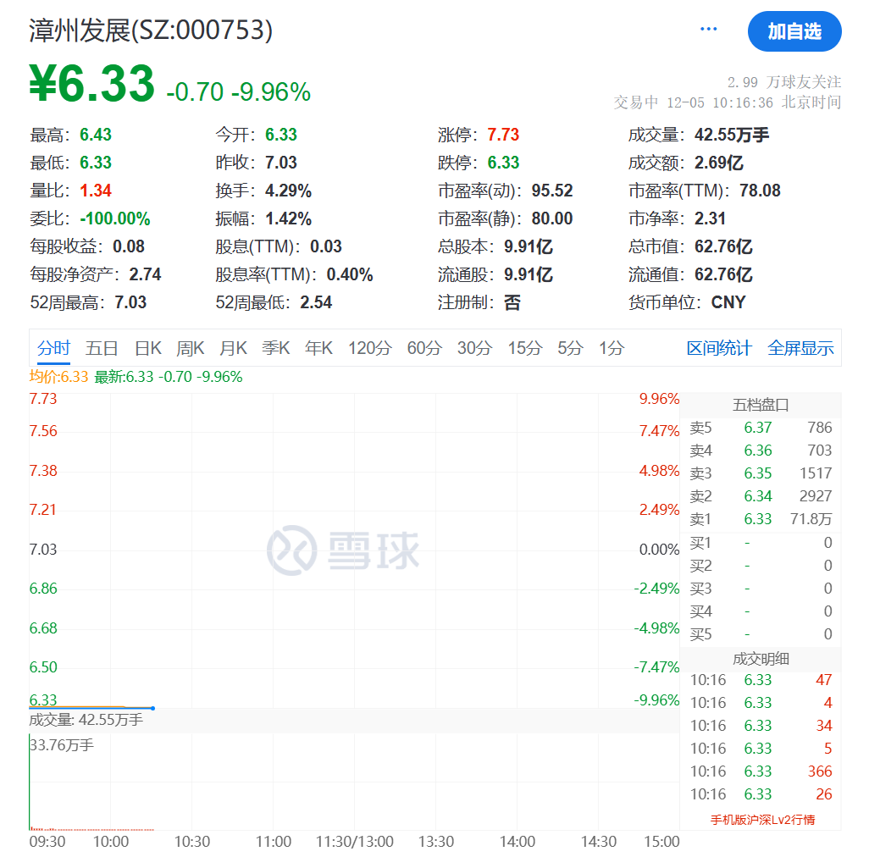The width and height of the screenshot is (869, 857).
Task: Click the three-dot more options icon
Action: [x=708, y=30]
